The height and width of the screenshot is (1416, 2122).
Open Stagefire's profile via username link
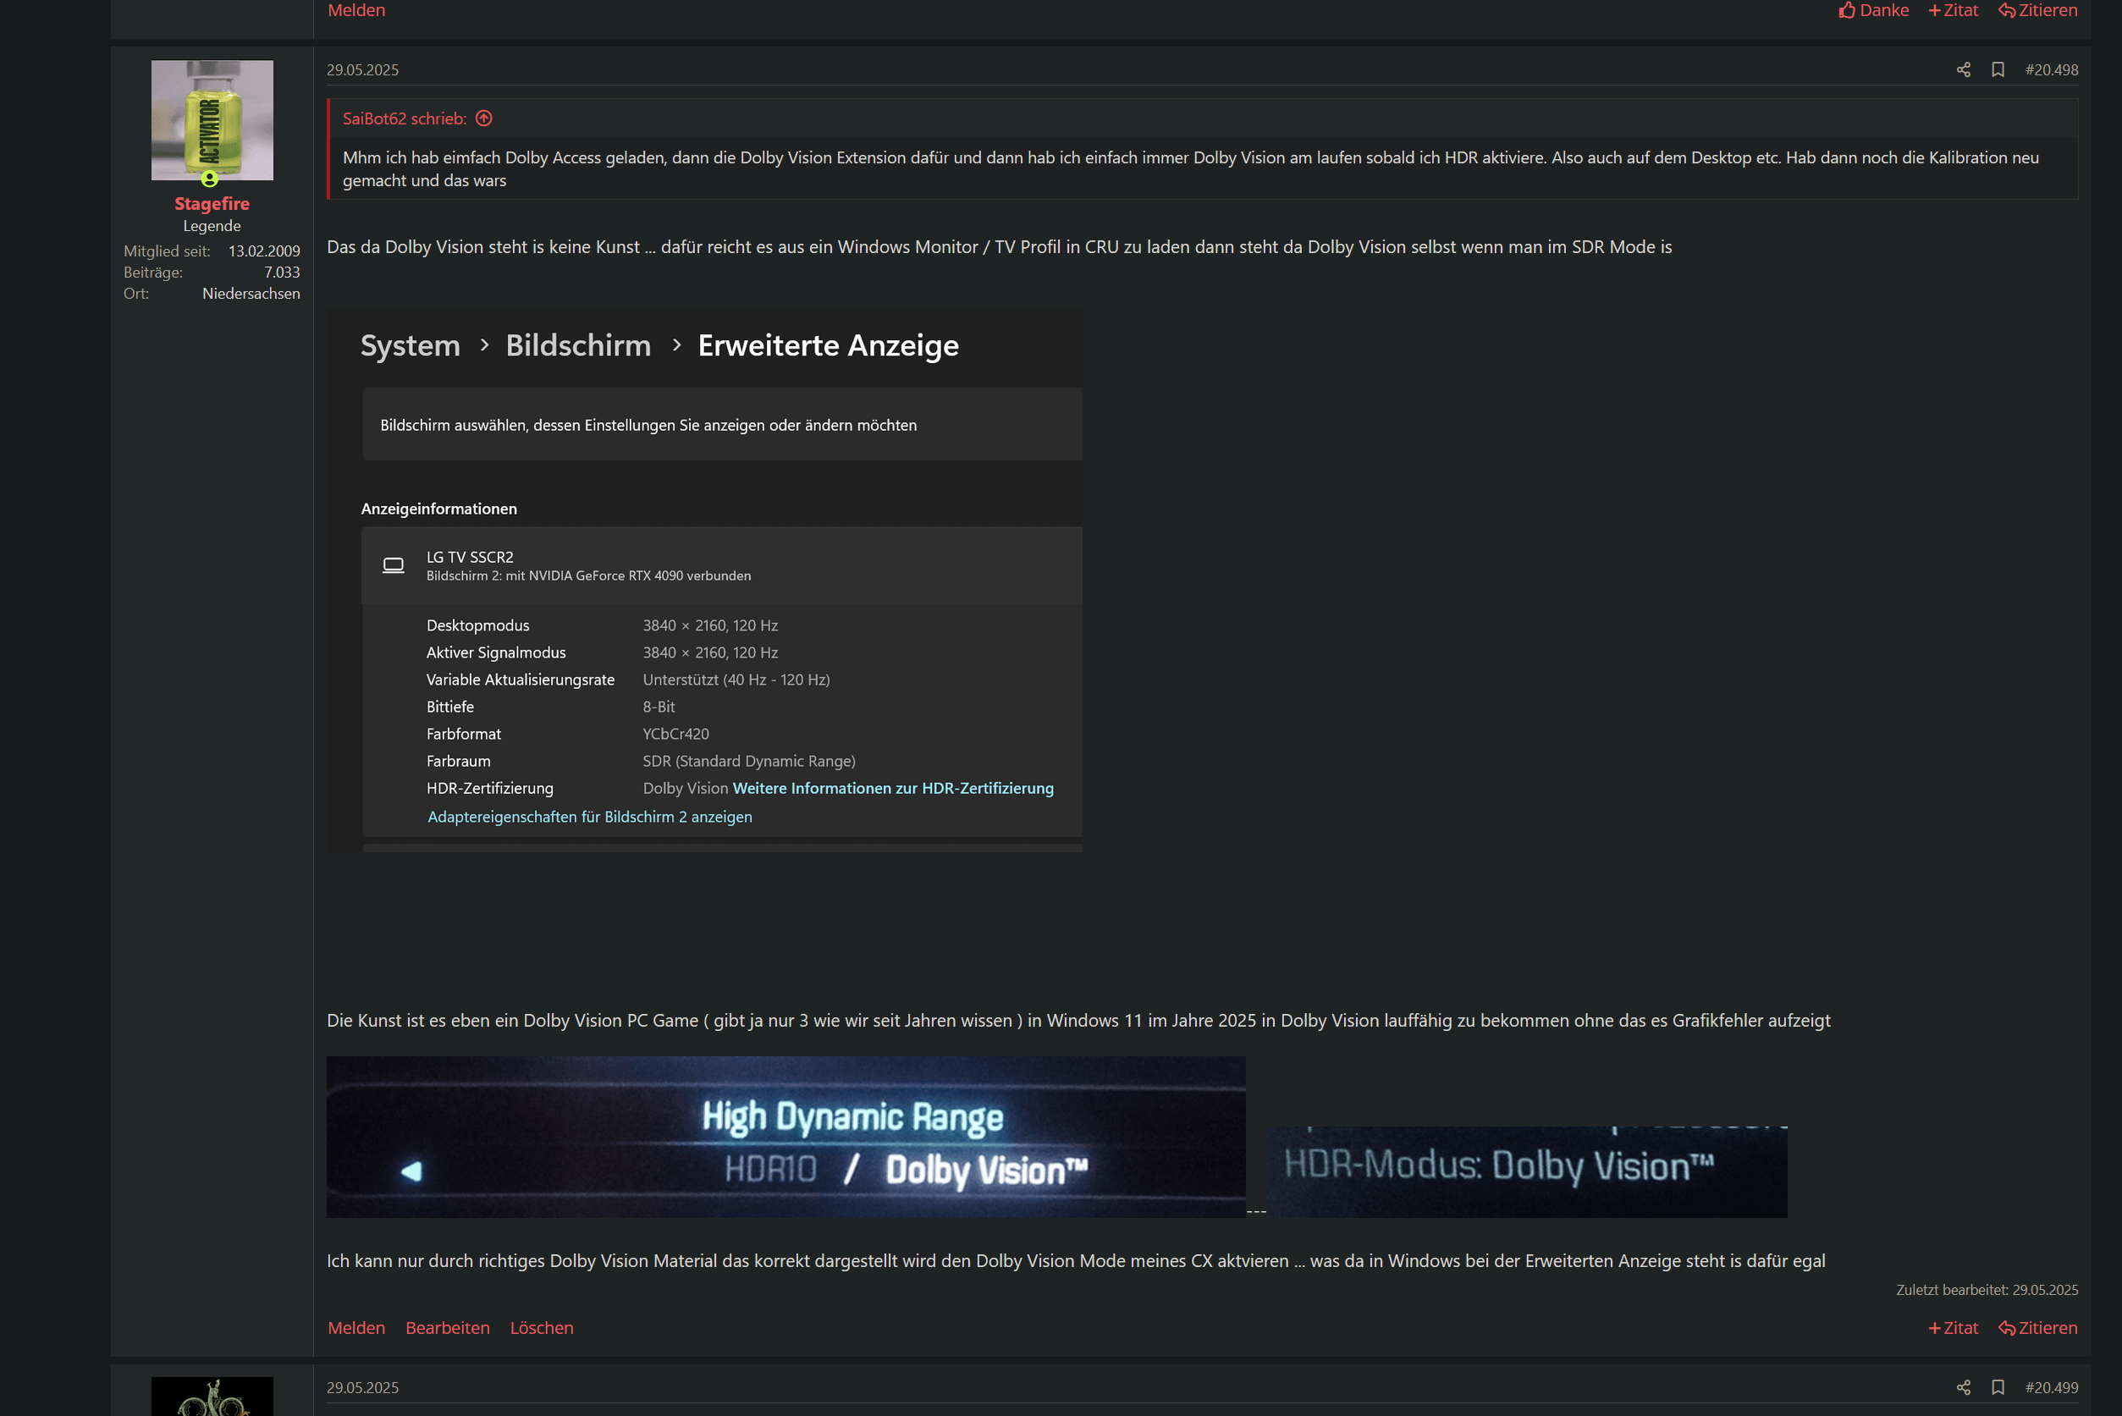[212, 203]
